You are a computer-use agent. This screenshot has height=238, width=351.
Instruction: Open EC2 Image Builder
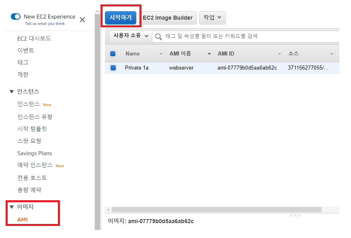pyautogui.click(x=168, y=18)
